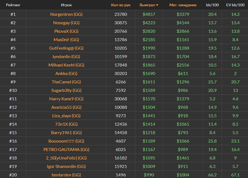Select TheCamel (GG) player link
Image resolution: width=248 pixels, height=178 pixels.
[66, 82]
